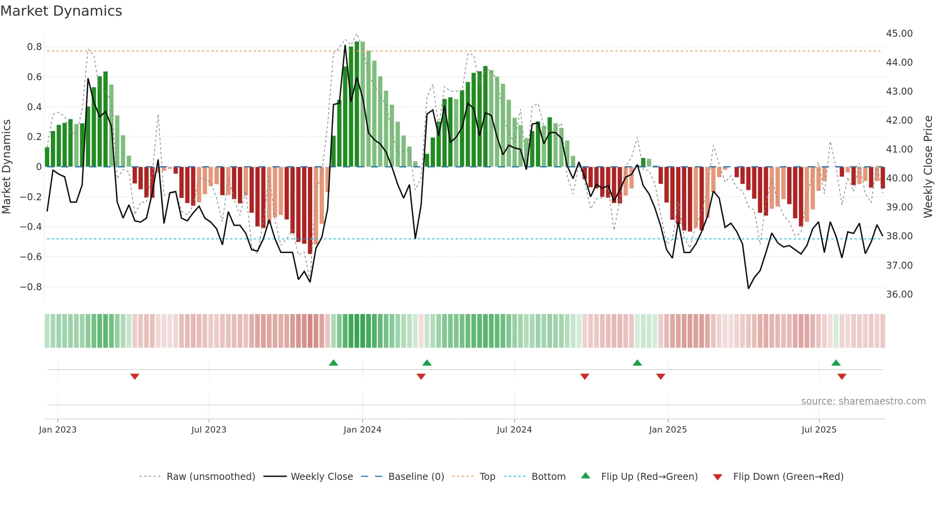Click the red Flip Down triangle legend icon
This screenshot has height=528, width=939.
718,477
